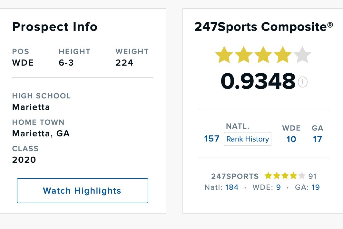Open the Watch Highlights button
Image resolution: width=343 pixels, height=229 pixels.
click(x=82, y=191)
